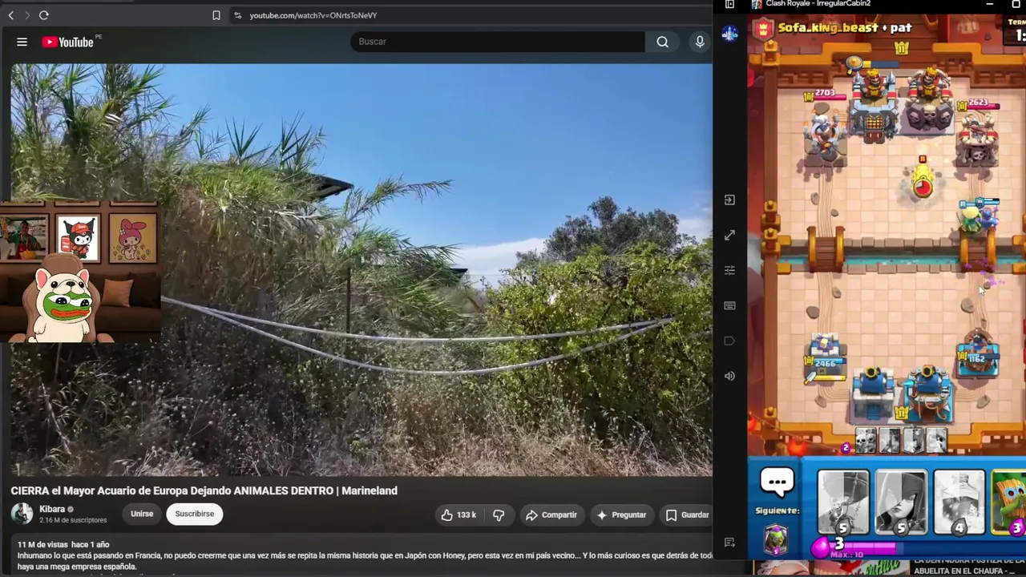Open the keyboard mapping icon in the emulator sidebar

[x=729, y=305]
